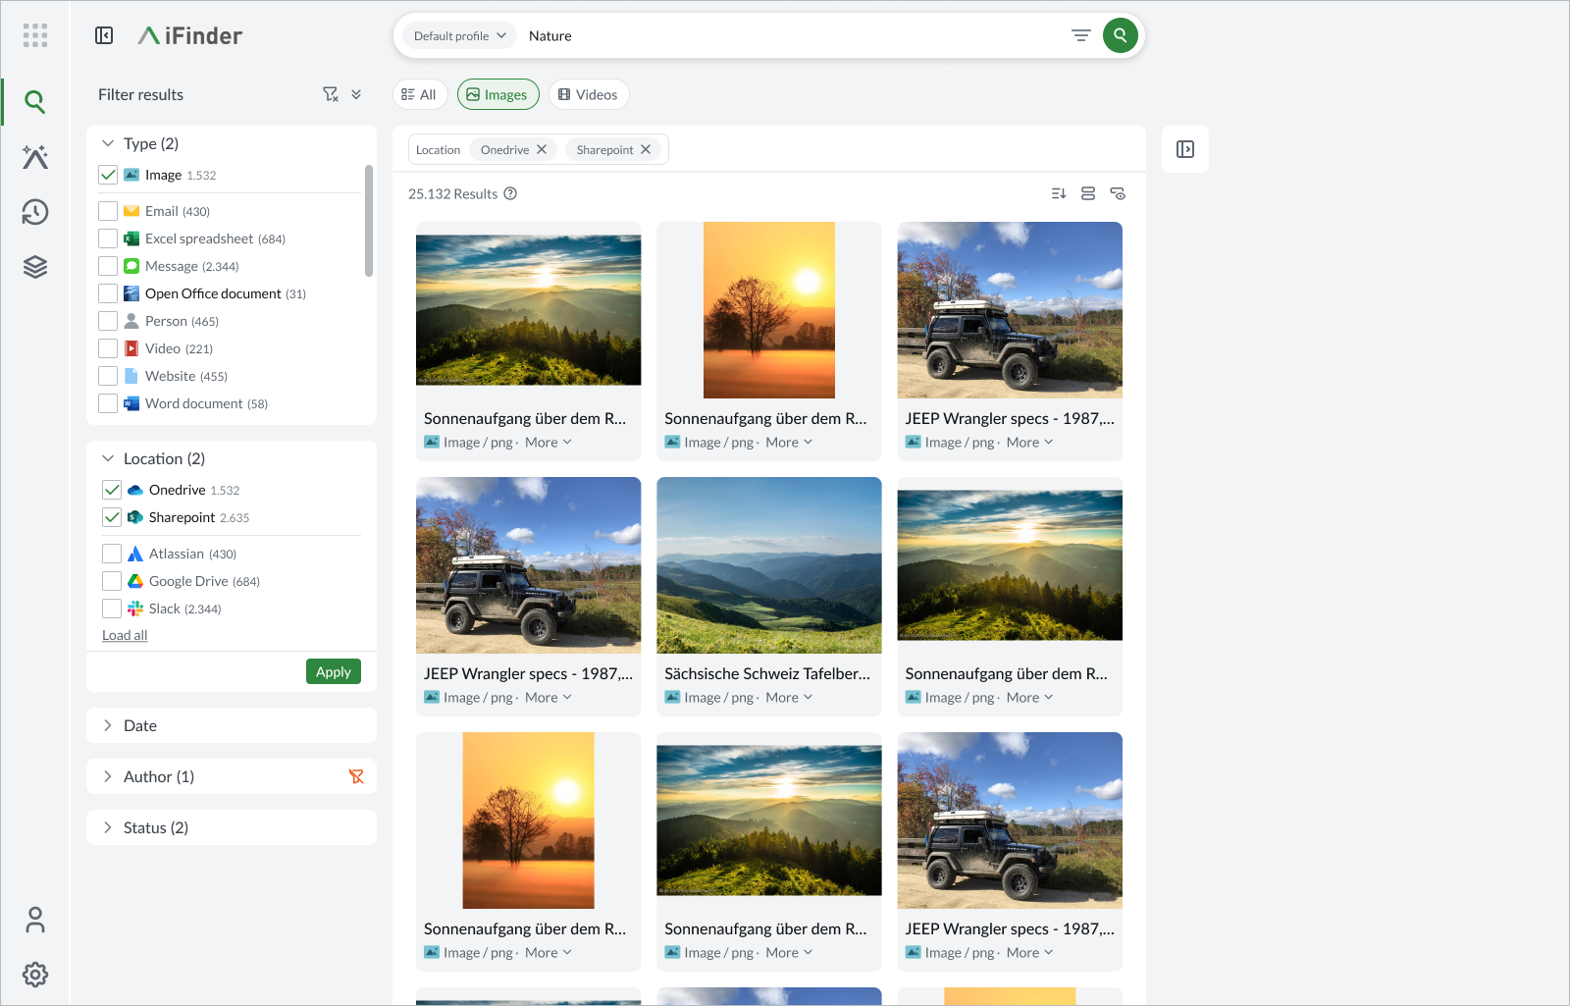Expand the Status filter group
Screen dimensions: 1570x1006
tap(108, 827)
